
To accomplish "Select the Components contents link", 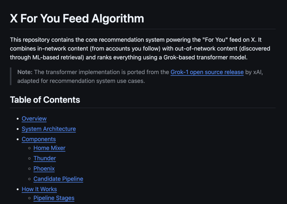I will pos(39,139).
